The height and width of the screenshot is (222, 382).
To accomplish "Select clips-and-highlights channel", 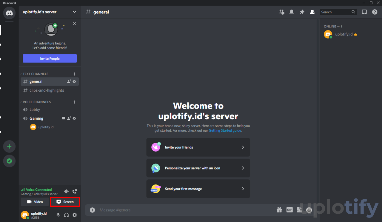I will [50, 90].
